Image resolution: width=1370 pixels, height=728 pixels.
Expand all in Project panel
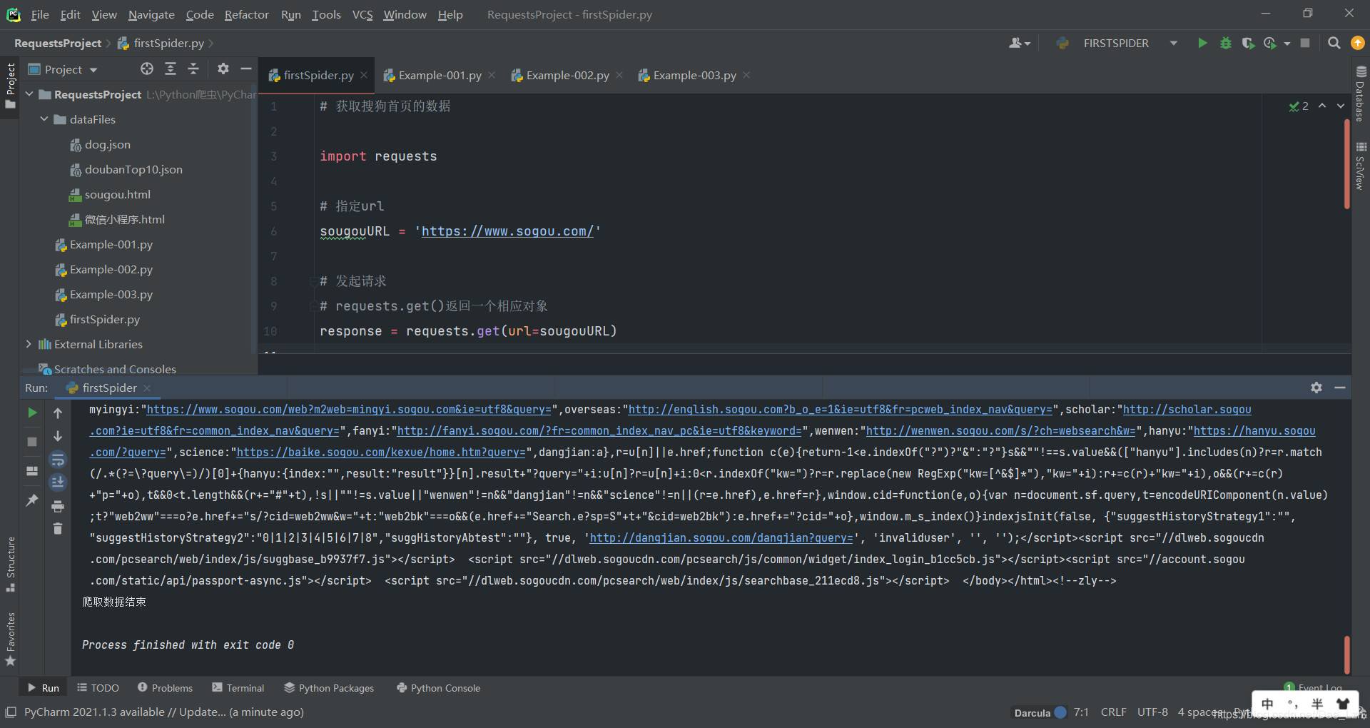(x=171, y=69)
